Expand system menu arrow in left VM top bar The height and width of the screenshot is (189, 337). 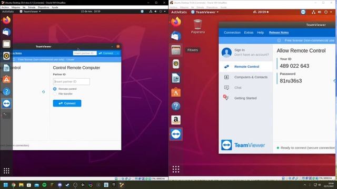[165, 12]
